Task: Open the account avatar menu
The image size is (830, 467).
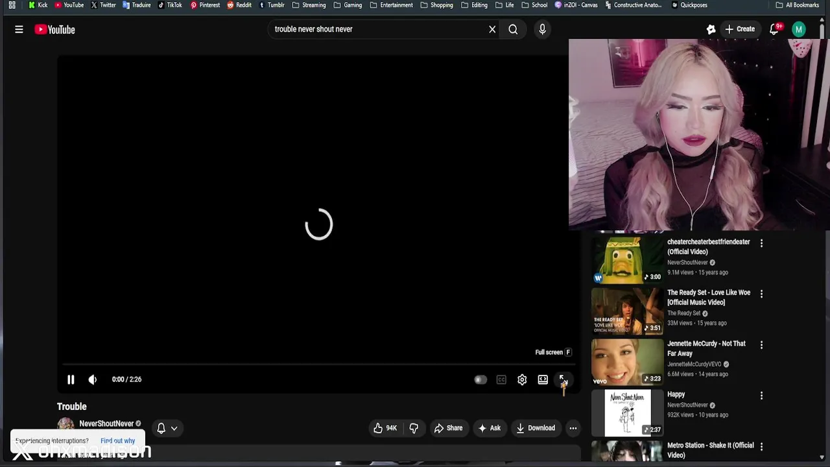Action: 799,29
